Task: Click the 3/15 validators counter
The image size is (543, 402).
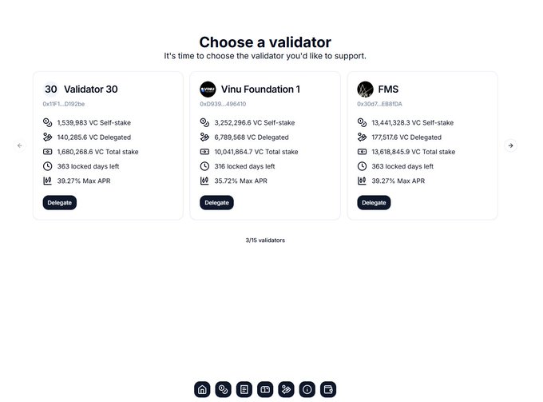Action: [x=265, y=241]
